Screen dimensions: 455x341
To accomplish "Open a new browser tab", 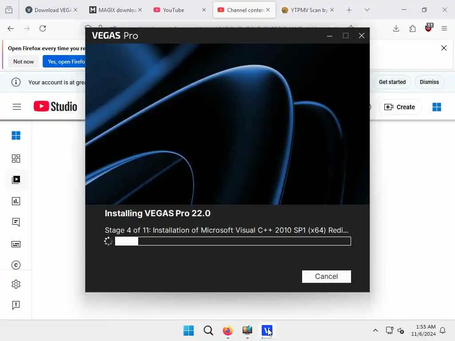I will coord(349,10).
